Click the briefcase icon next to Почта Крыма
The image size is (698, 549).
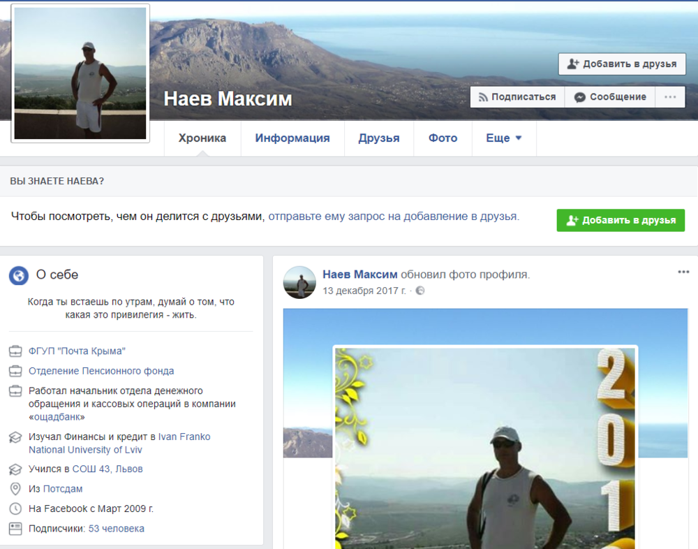point(15,351)
